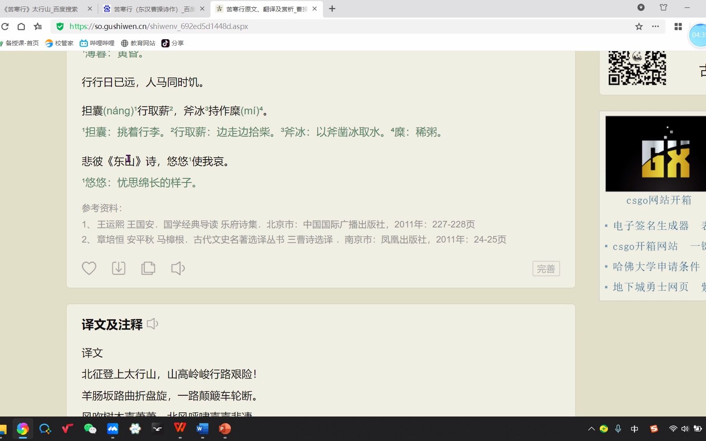Click the Sogou input S icon in tray
The width and height of the screenshot is (706, 441).
pos(654,429)
